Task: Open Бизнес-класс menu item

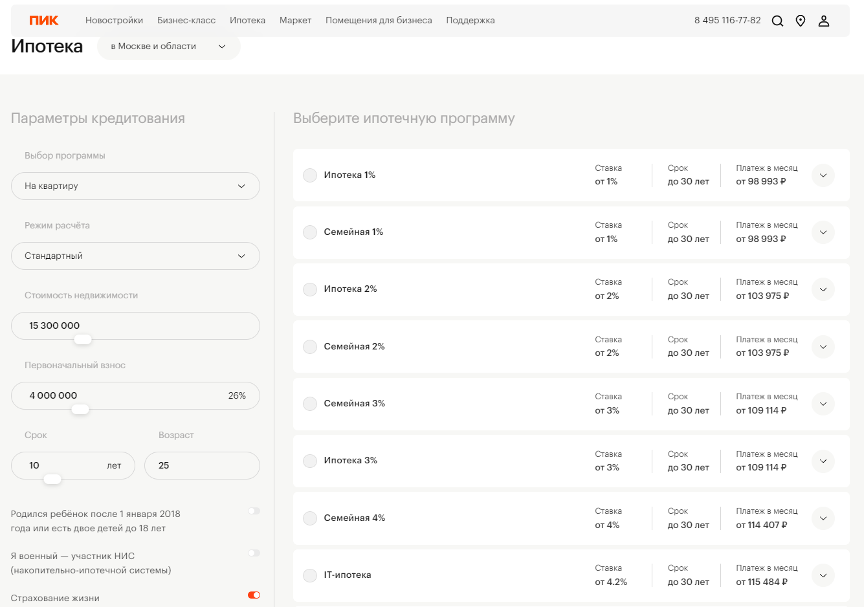Action: [186, 20]
